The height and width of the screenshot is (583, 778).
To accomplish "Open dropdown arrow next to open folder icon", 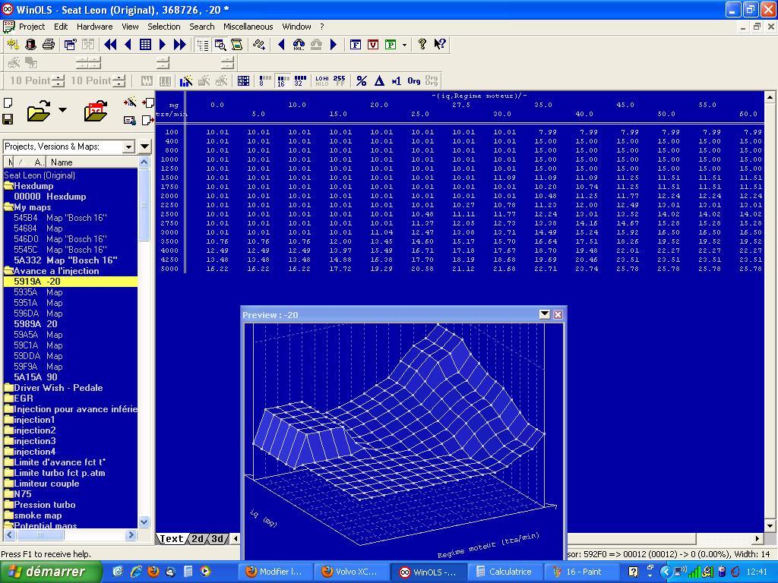I will 62,109.
